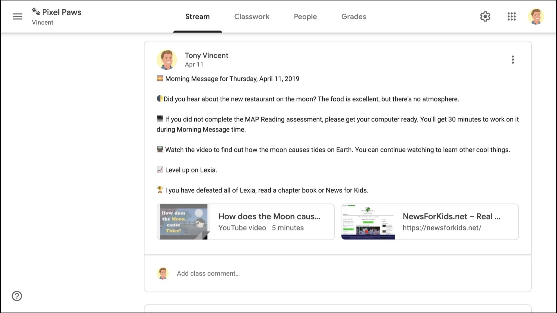Open the help question mark icon
This screenshot has height=313, width=557.
click(17, 296)
